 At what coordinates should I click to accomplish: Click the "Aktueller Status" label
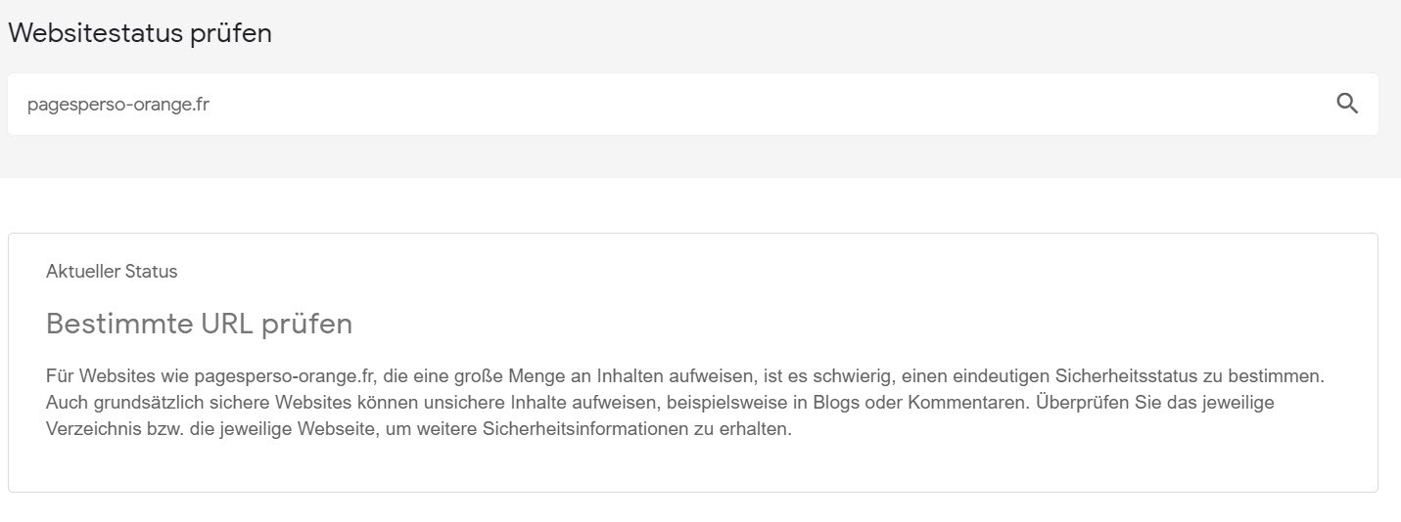[112, 272]
